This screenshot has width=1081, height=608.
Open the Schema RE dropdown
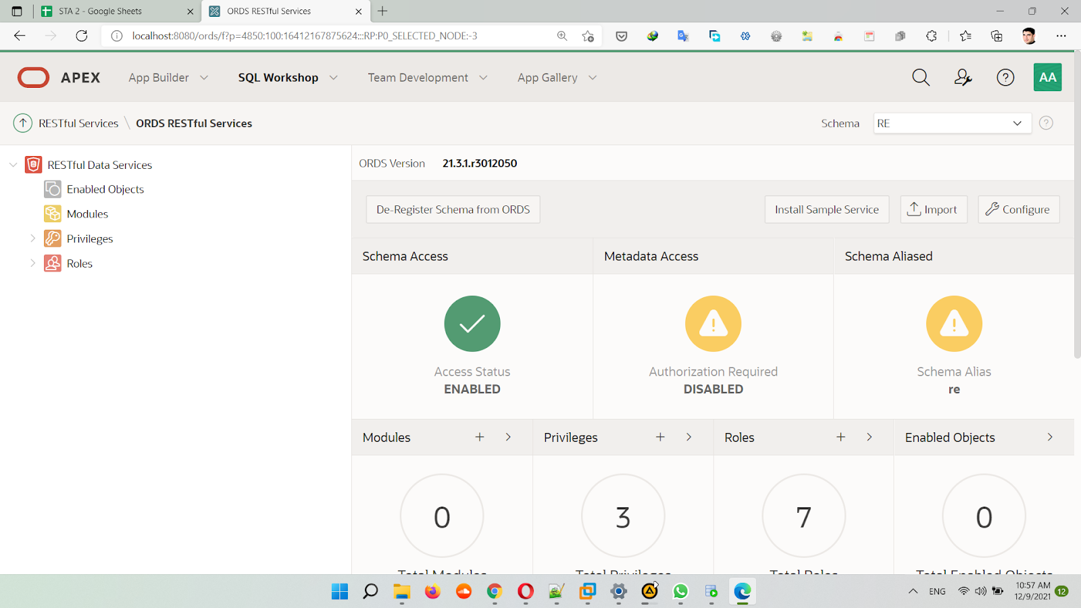point(952,123)
